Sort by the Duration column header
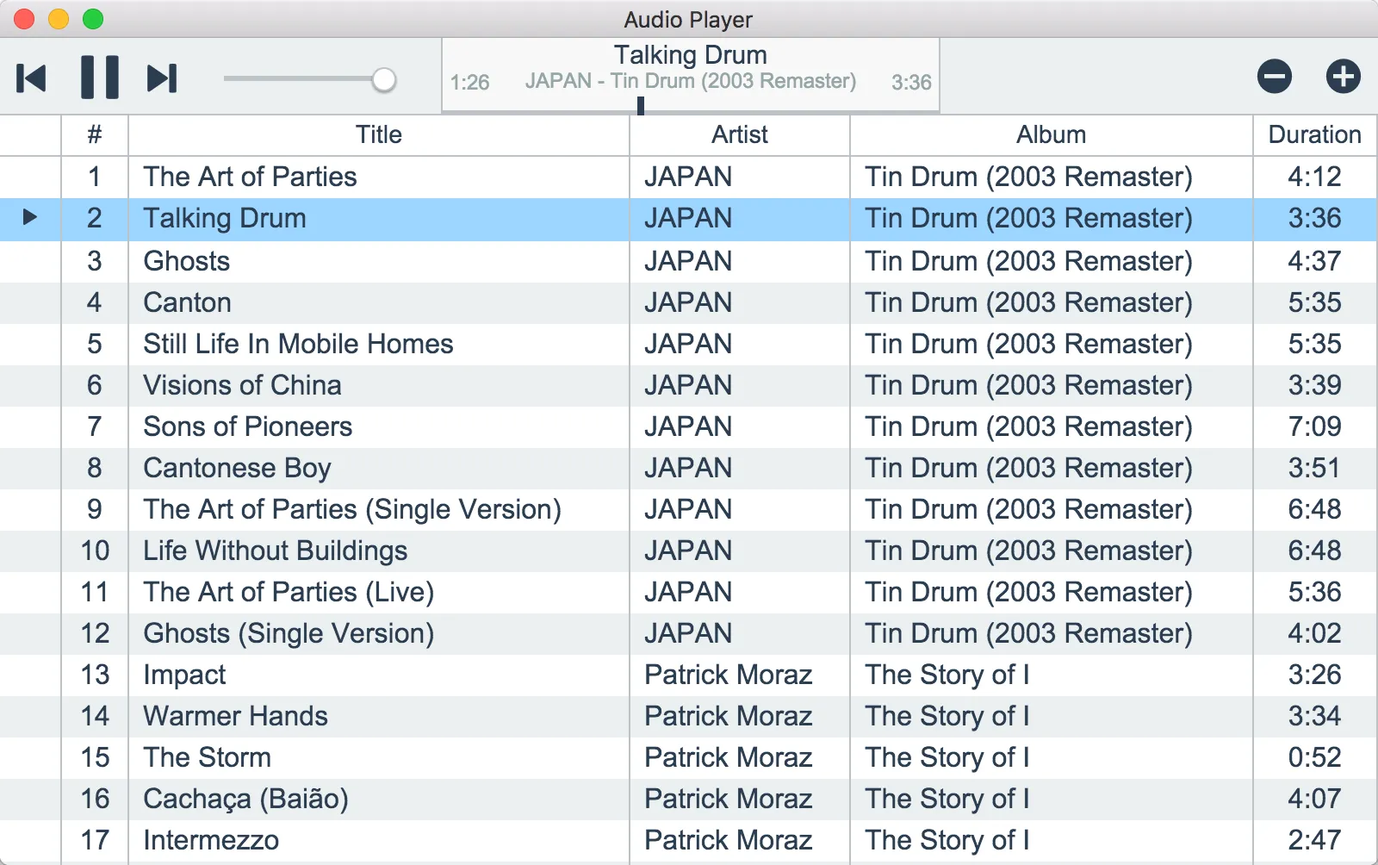The height and width of the screenshot is (865, 1378). (1314, 135)
